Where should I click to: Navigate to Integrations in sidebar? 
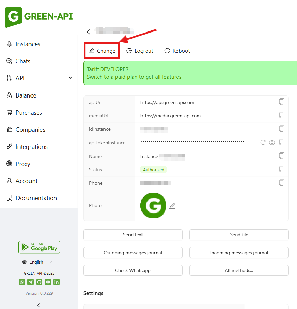[x=31, y=147]
